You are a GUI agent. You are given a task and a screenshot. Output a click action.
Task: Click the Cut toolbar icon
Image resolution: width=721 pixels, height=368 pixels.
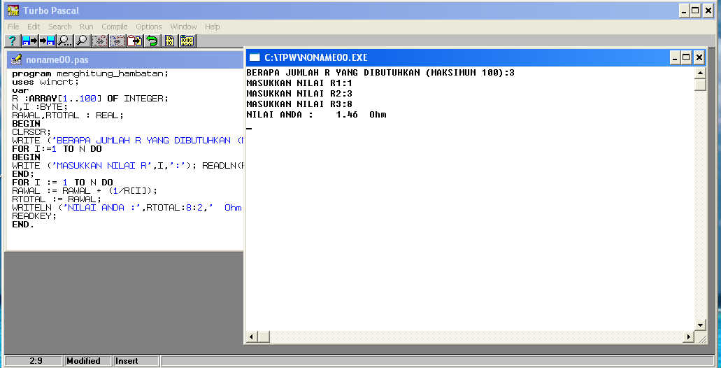click(99, 41)
